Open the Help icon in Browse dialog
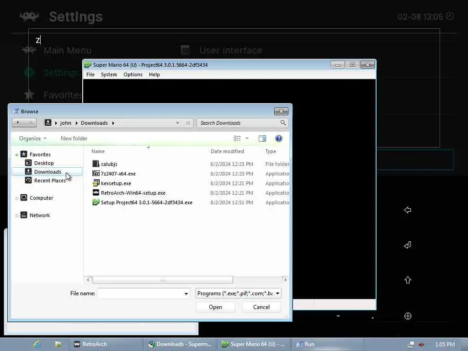Screen dimensions: 468x351 [278, 138]
